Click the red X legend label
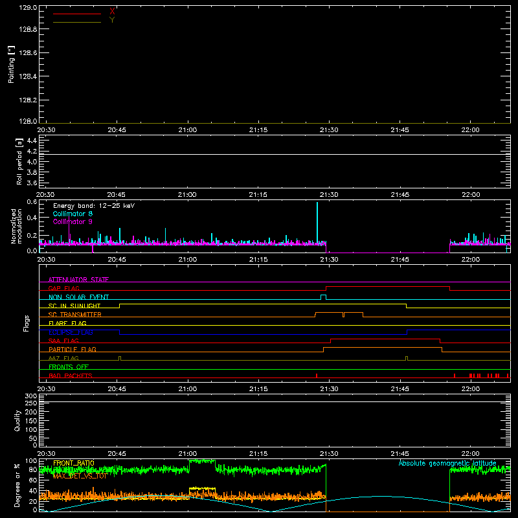Viewport: 518px width, 518px height. tap(112, 12)
